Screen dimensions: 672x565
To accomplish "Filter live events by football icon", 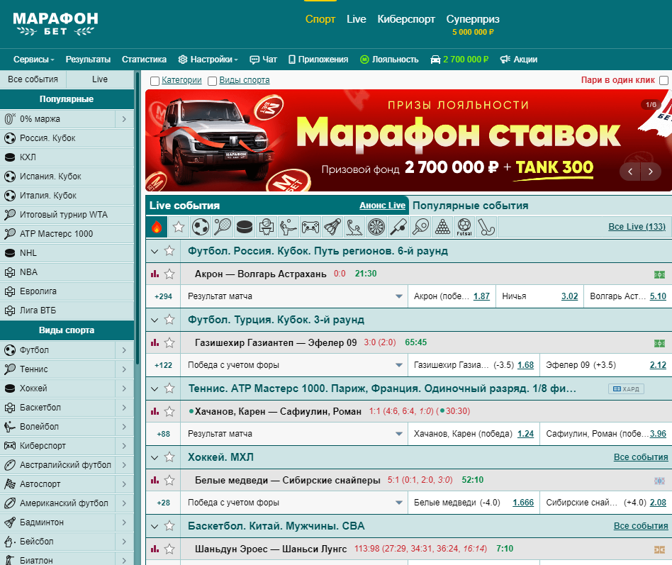I will click(201, 227).
